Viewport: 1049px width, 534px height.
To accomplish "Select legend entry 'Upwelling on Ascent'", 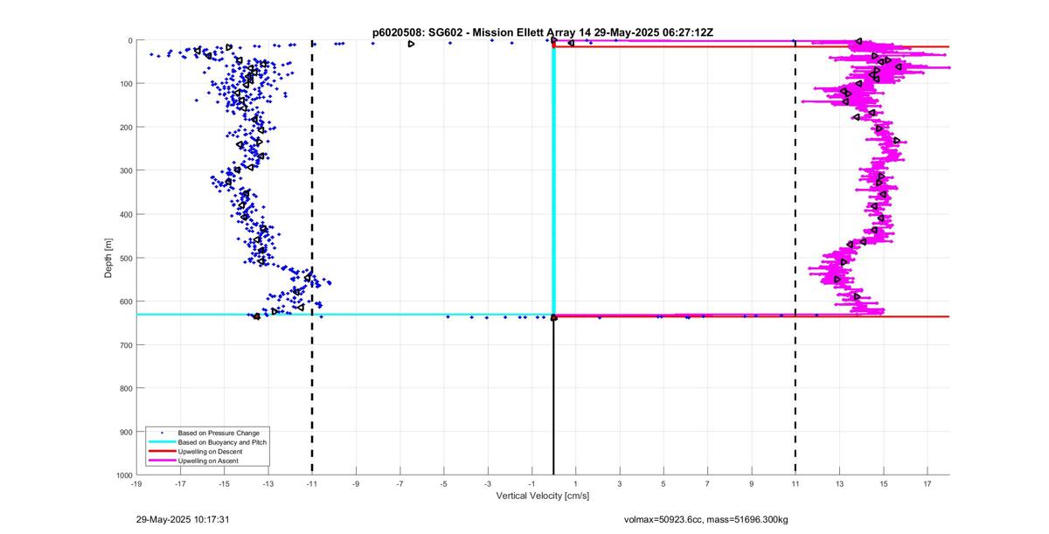I will [210, 460].
